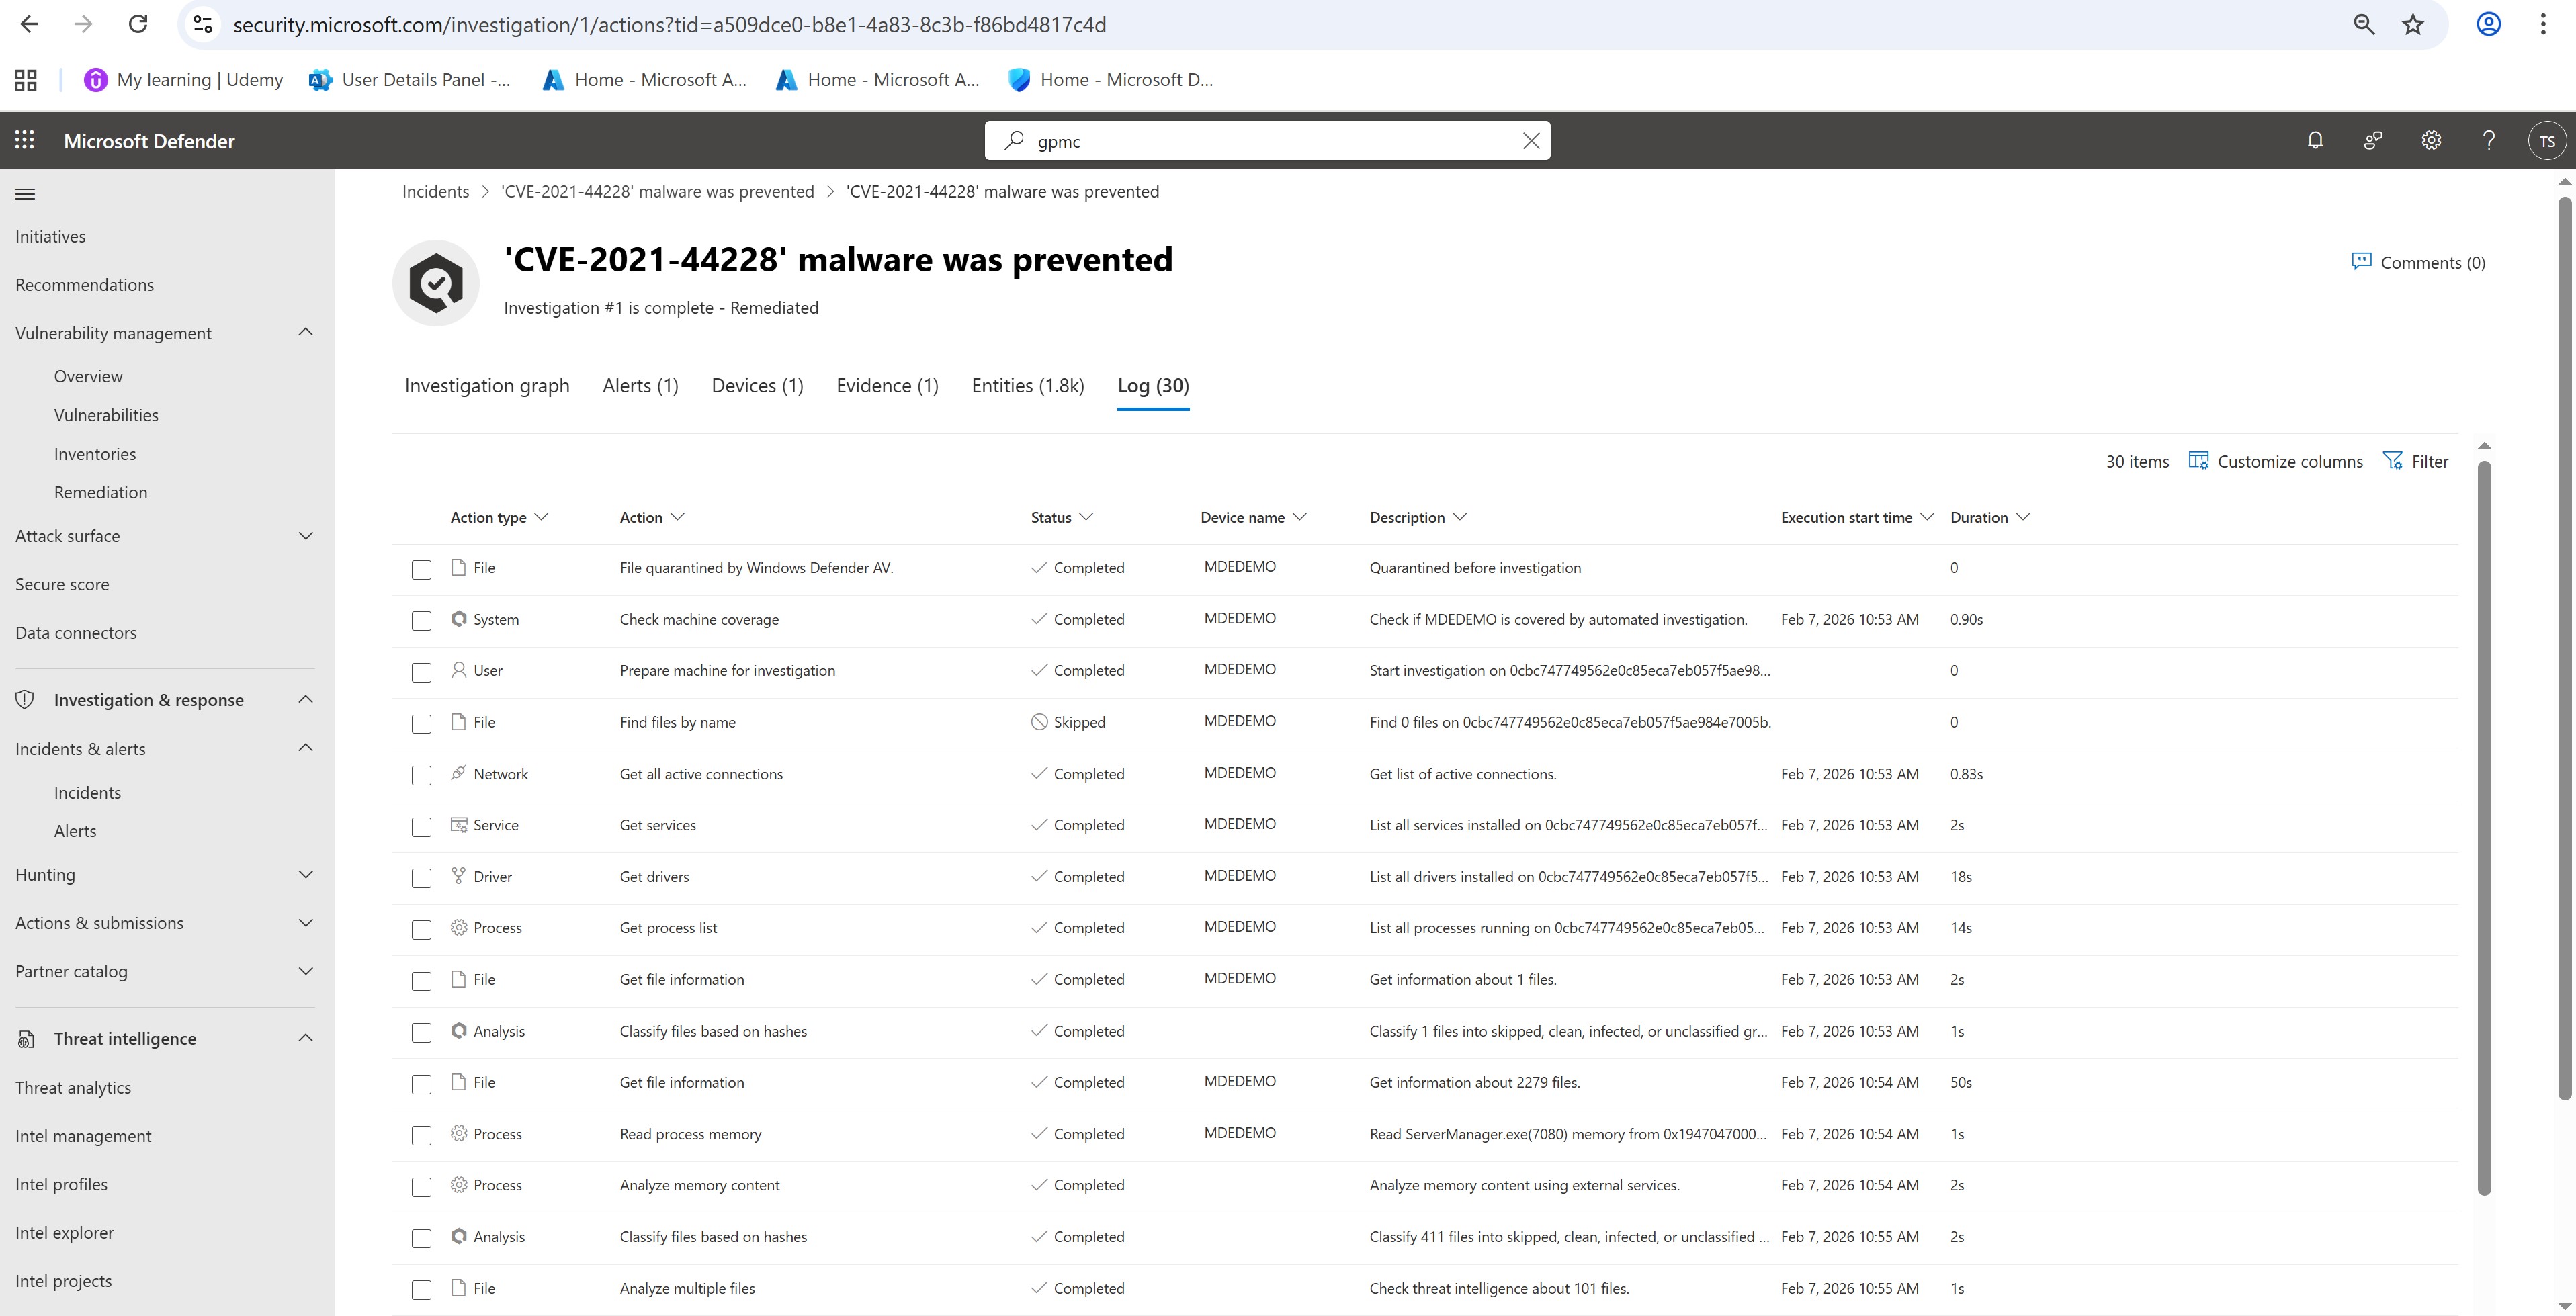This screenshot has height=1316, width=2576.
Task: Open the Defender settings gear icon
Action: tap(2431, 141)
